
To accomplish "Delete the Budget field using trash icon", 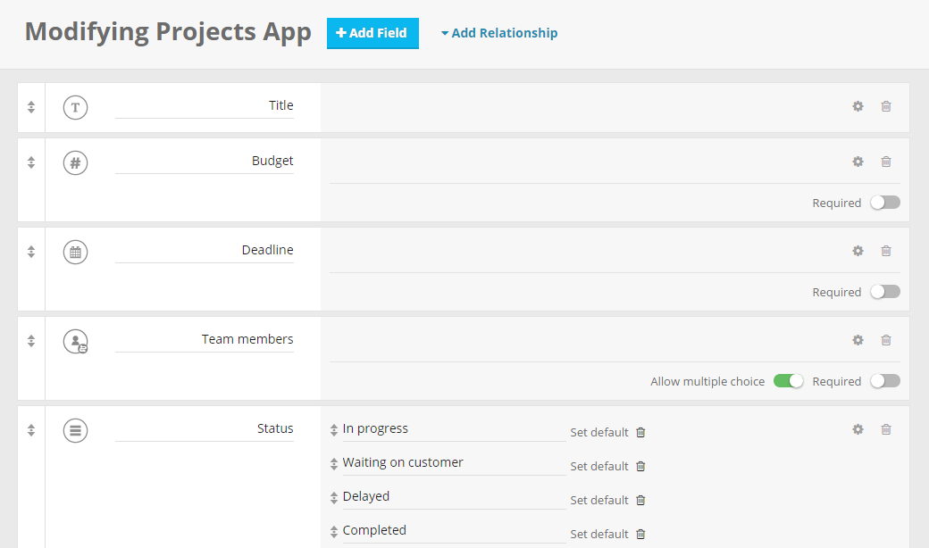I will (886, 162).
